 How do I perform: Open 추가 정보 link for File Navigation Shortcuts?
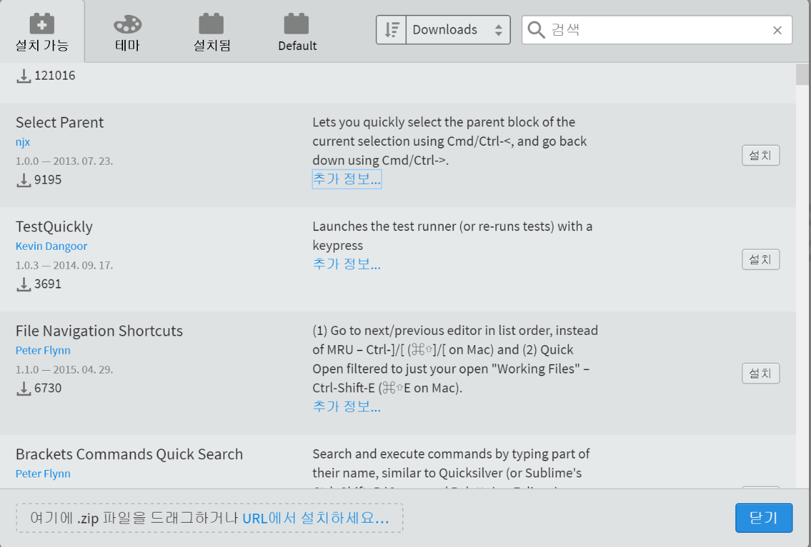coord(347,407)
